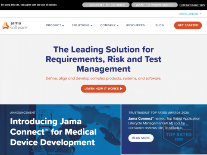Click the tagline 'Define, align and develop complex products'
Viewport: 207px width, 155px height.
tap(103, 78)
